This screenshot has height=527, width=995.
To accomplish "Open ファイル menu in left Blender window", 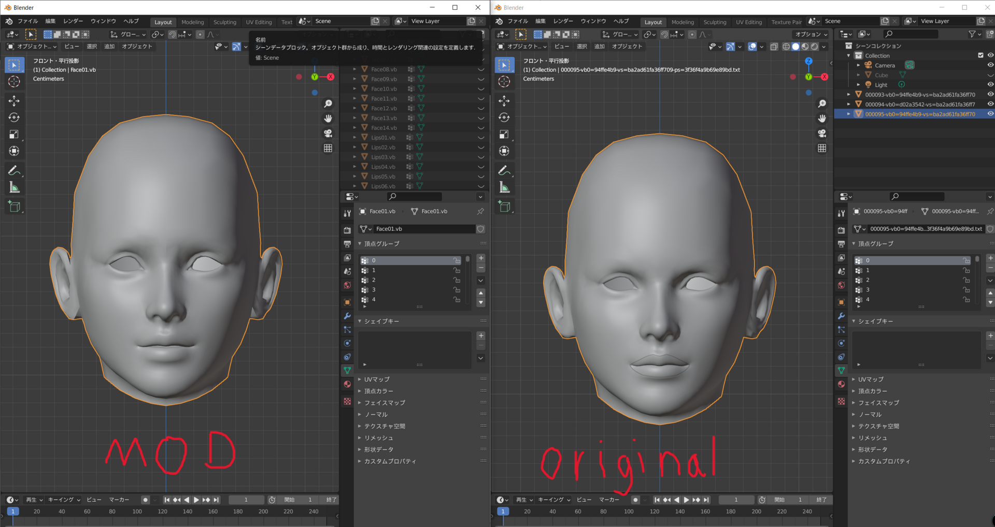I will coord(28,21).
